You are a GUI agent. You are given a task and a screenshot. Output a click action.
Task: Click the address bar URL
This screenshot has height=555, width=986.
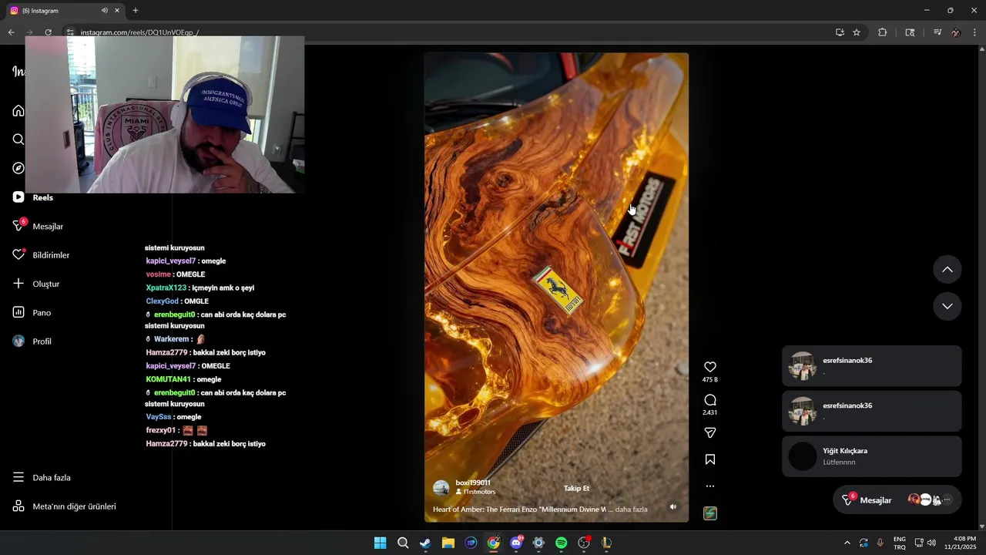coord(139,32)
